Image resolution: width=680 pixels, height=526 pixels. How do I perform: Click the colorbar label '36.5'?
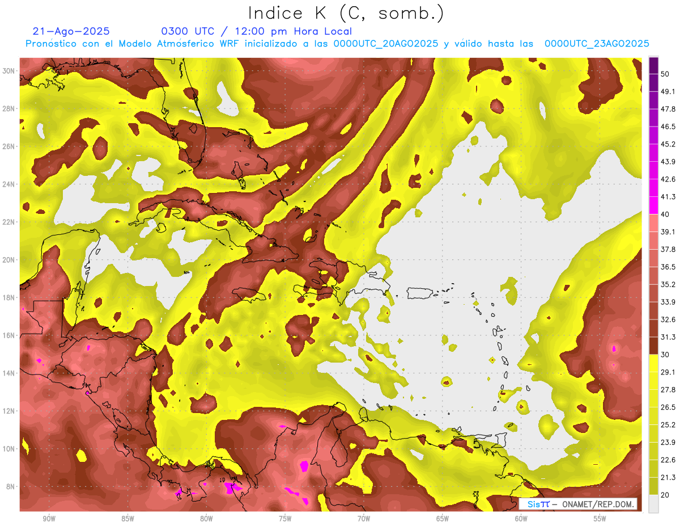click(x=668, y=267)
